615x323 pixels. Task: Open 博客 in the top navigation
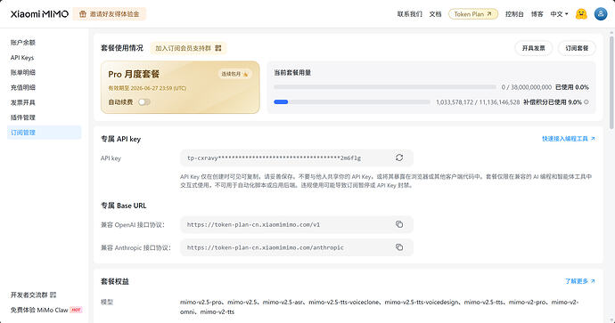(537, 14)
